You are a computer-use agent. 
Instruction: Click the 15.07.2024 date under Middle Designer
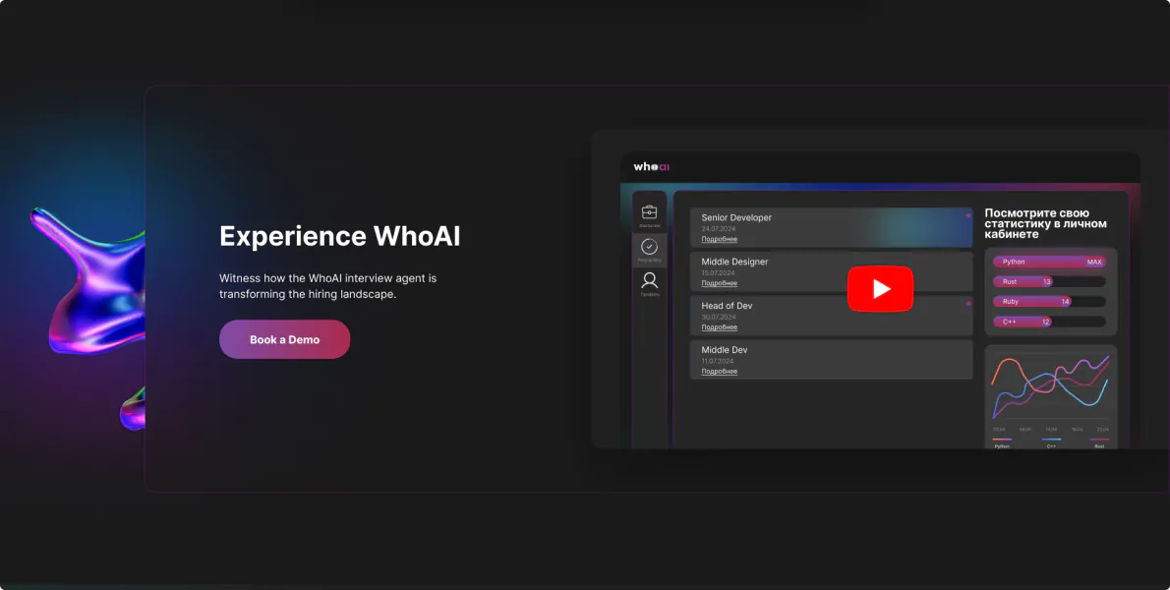[x=719, y=273]
